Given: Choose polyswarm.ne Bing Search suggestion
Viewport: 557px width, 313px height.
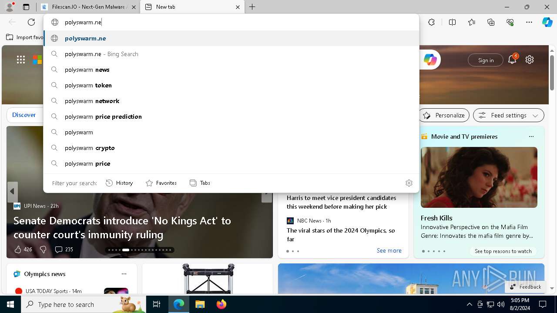Looking at the screenshot, I should click(231, 54).
